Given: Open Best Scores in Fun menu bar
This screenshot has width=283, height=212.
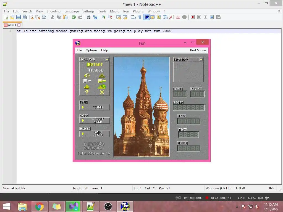Looking at the screenshot, I should coord(198,50).
